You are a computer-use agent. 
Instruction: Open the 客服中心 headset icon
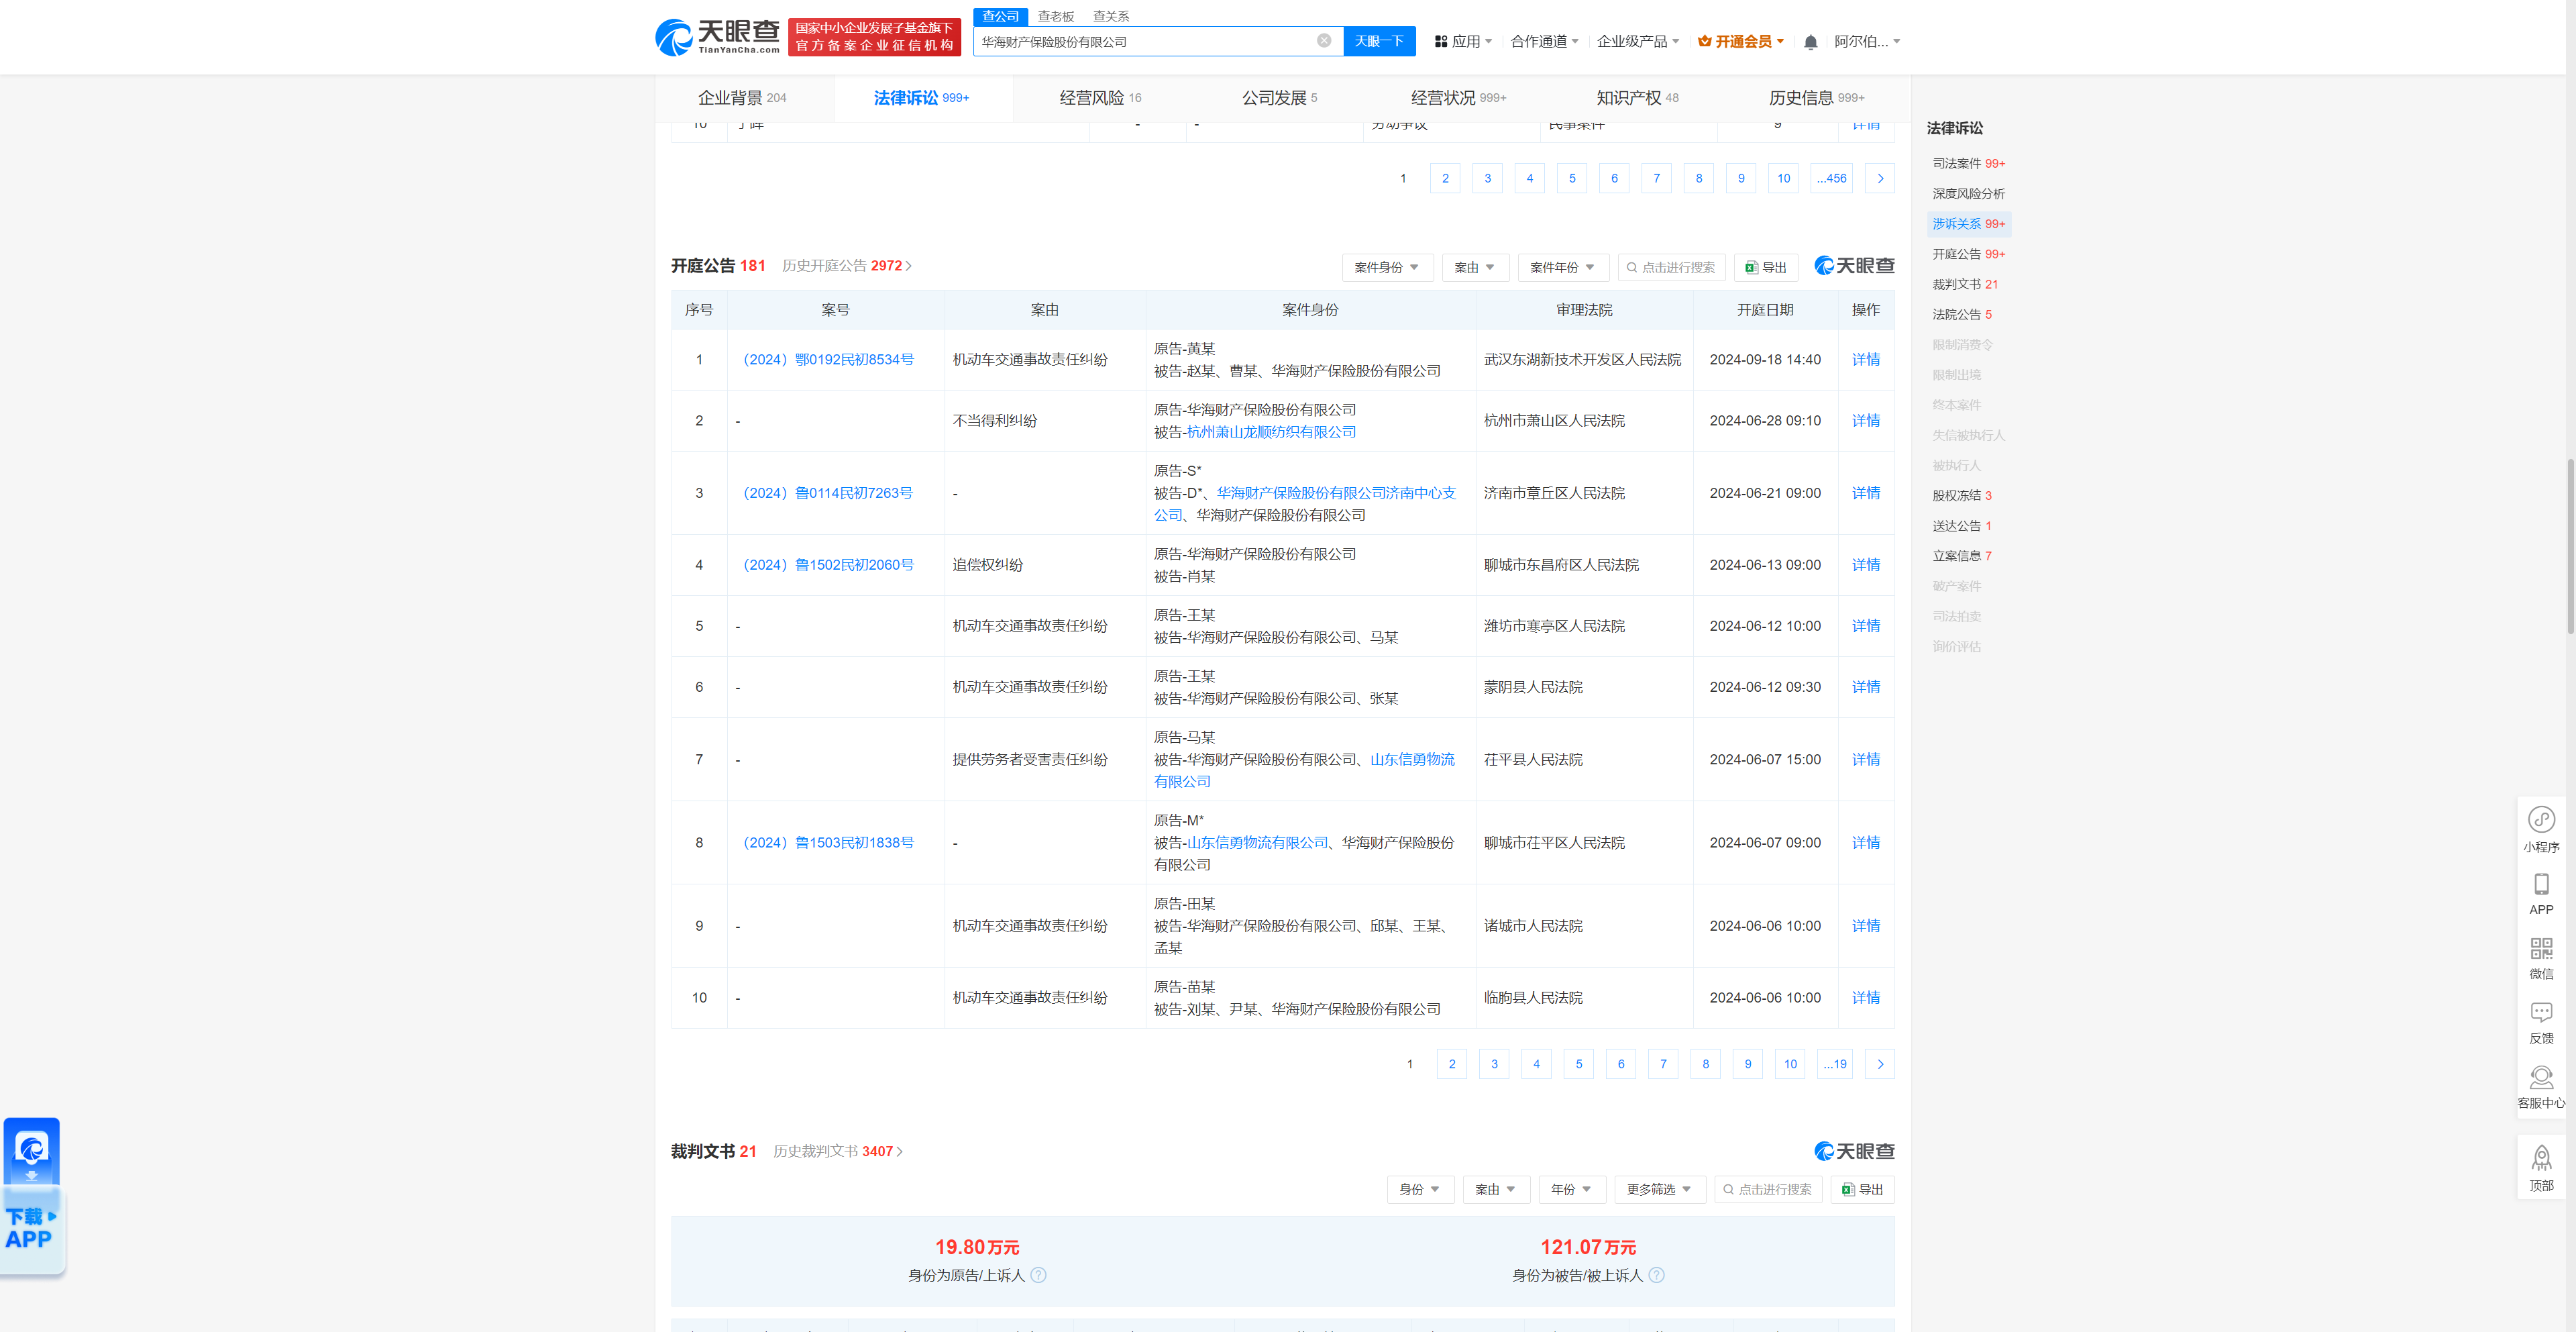pos(2541,1077)
